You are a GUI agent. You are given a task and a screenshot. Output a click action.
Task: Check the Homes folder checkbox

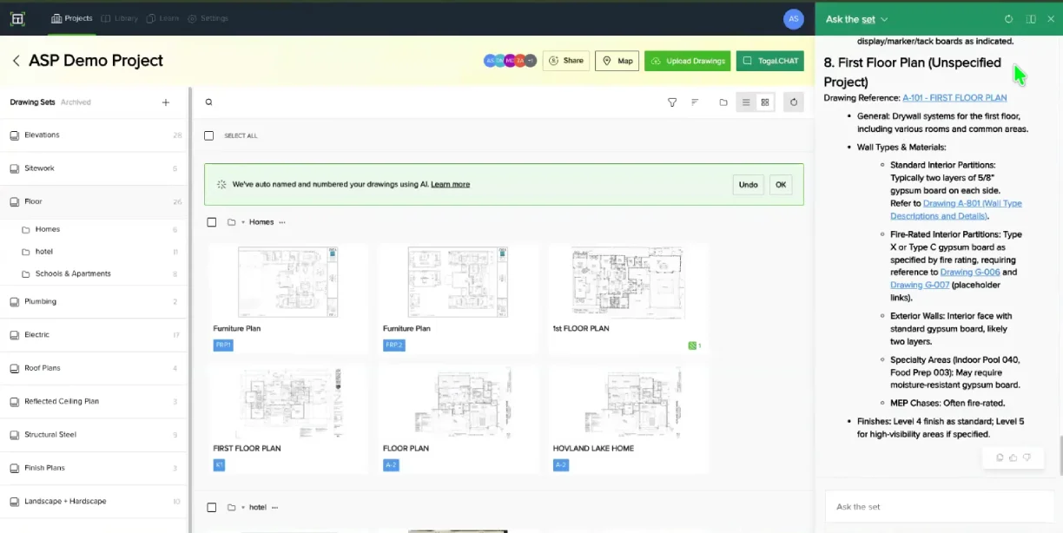(x=212, y=222)
